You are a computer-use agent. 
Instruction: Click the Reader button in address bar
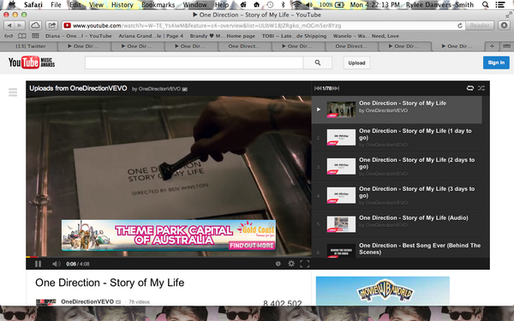pyautogui.click(x=480, y=26)
